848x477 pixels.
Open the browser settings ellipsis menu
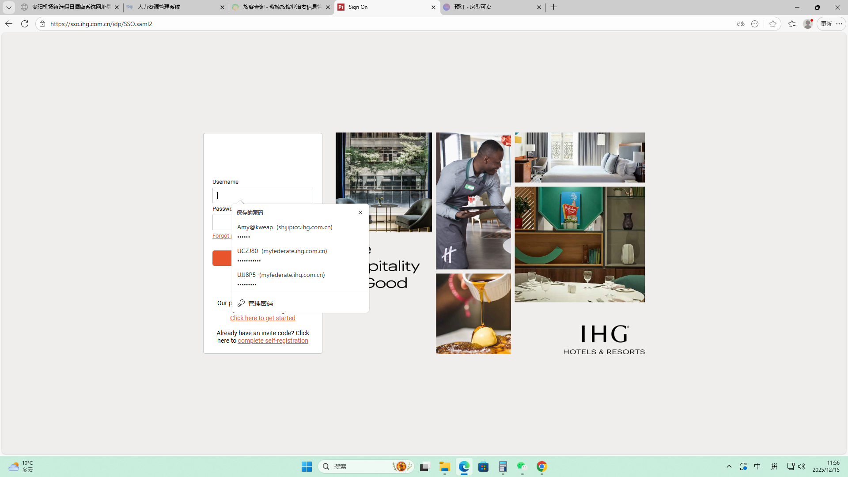(839, 24)
